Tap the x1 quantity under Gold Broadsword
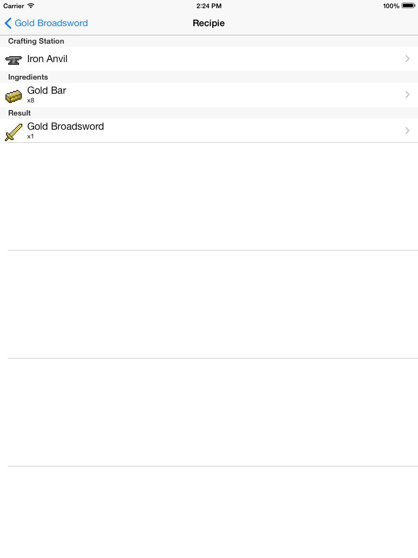 pyautogui.click(x=30, y=136)
